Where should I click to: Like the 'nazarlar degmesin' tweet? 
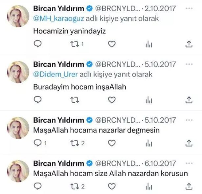[x=112, y=143]
